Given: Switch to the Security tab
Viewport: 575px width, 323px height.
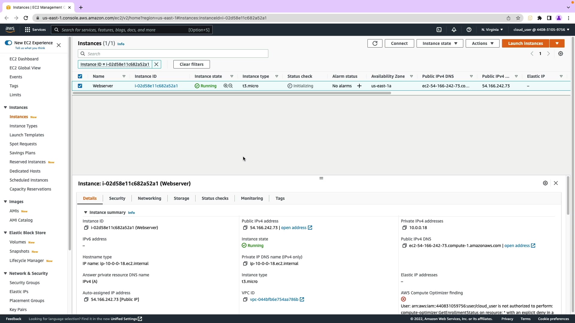Looking at the screenshot, I should [117, 198].
